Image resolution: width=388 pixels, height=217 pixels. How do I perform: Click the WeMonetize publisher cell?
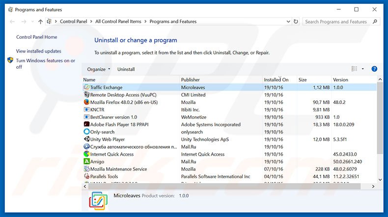coord(194,117)
